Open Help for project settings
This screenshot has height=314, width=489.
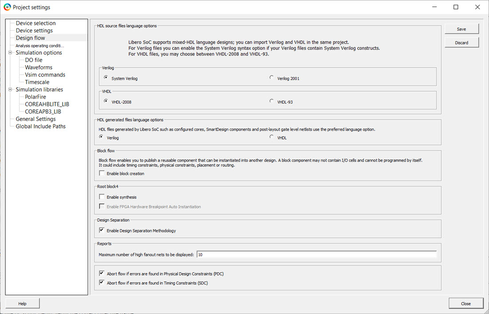click(x=22, y=303)
